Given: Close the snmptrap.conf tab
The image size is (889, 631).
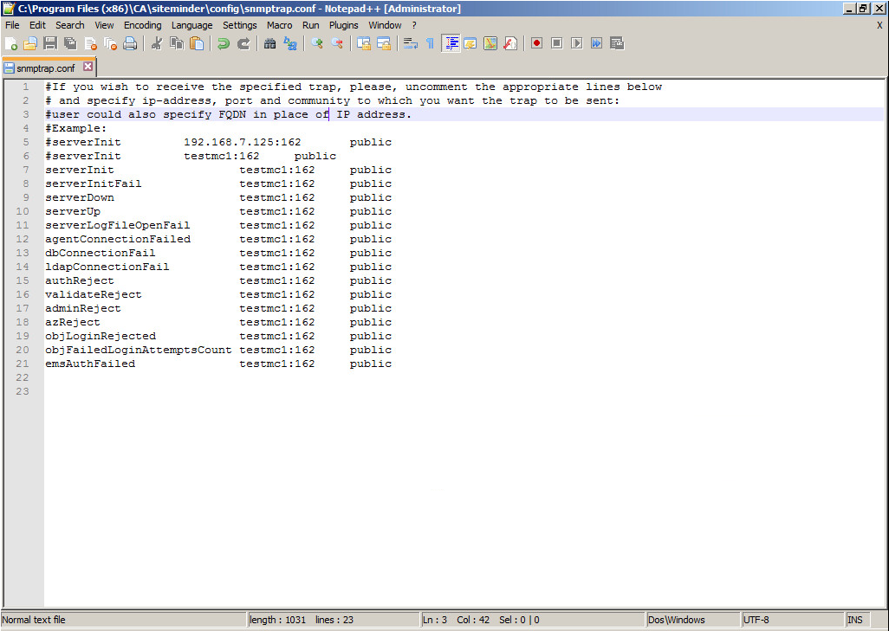Looking at the screenshot, I should (x=88, y=67).
